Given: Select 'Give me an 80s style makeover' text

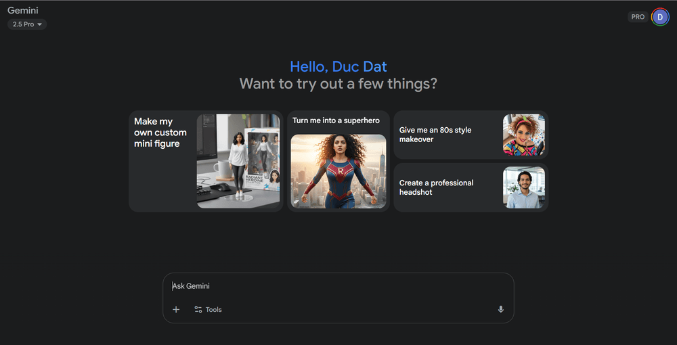Looking at the screenshot, I should [x=435, y=135].
